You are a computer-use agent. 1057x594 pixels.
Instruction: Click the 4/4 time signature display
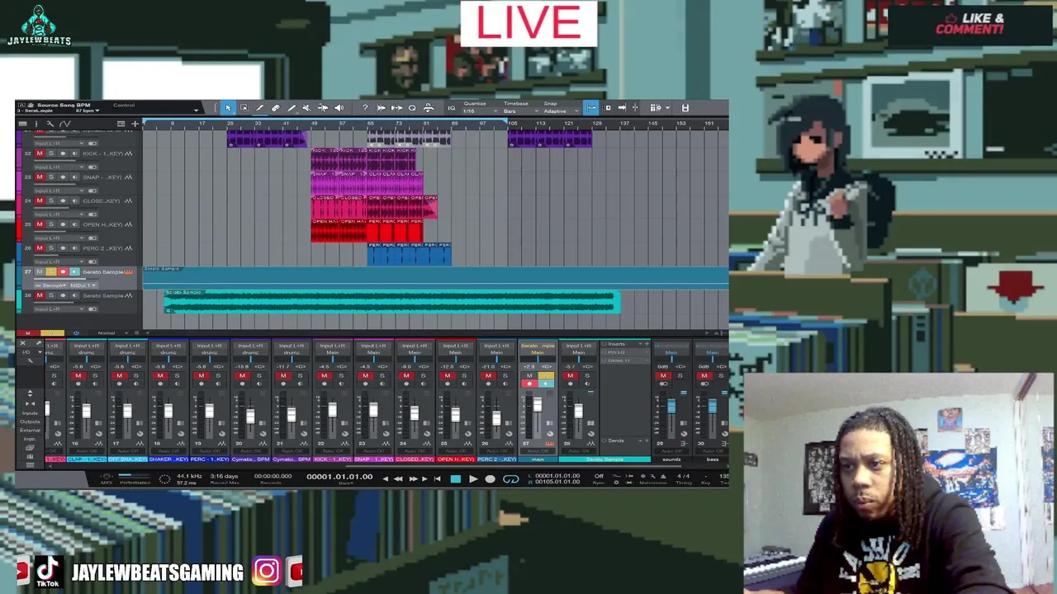pos(684,476)
